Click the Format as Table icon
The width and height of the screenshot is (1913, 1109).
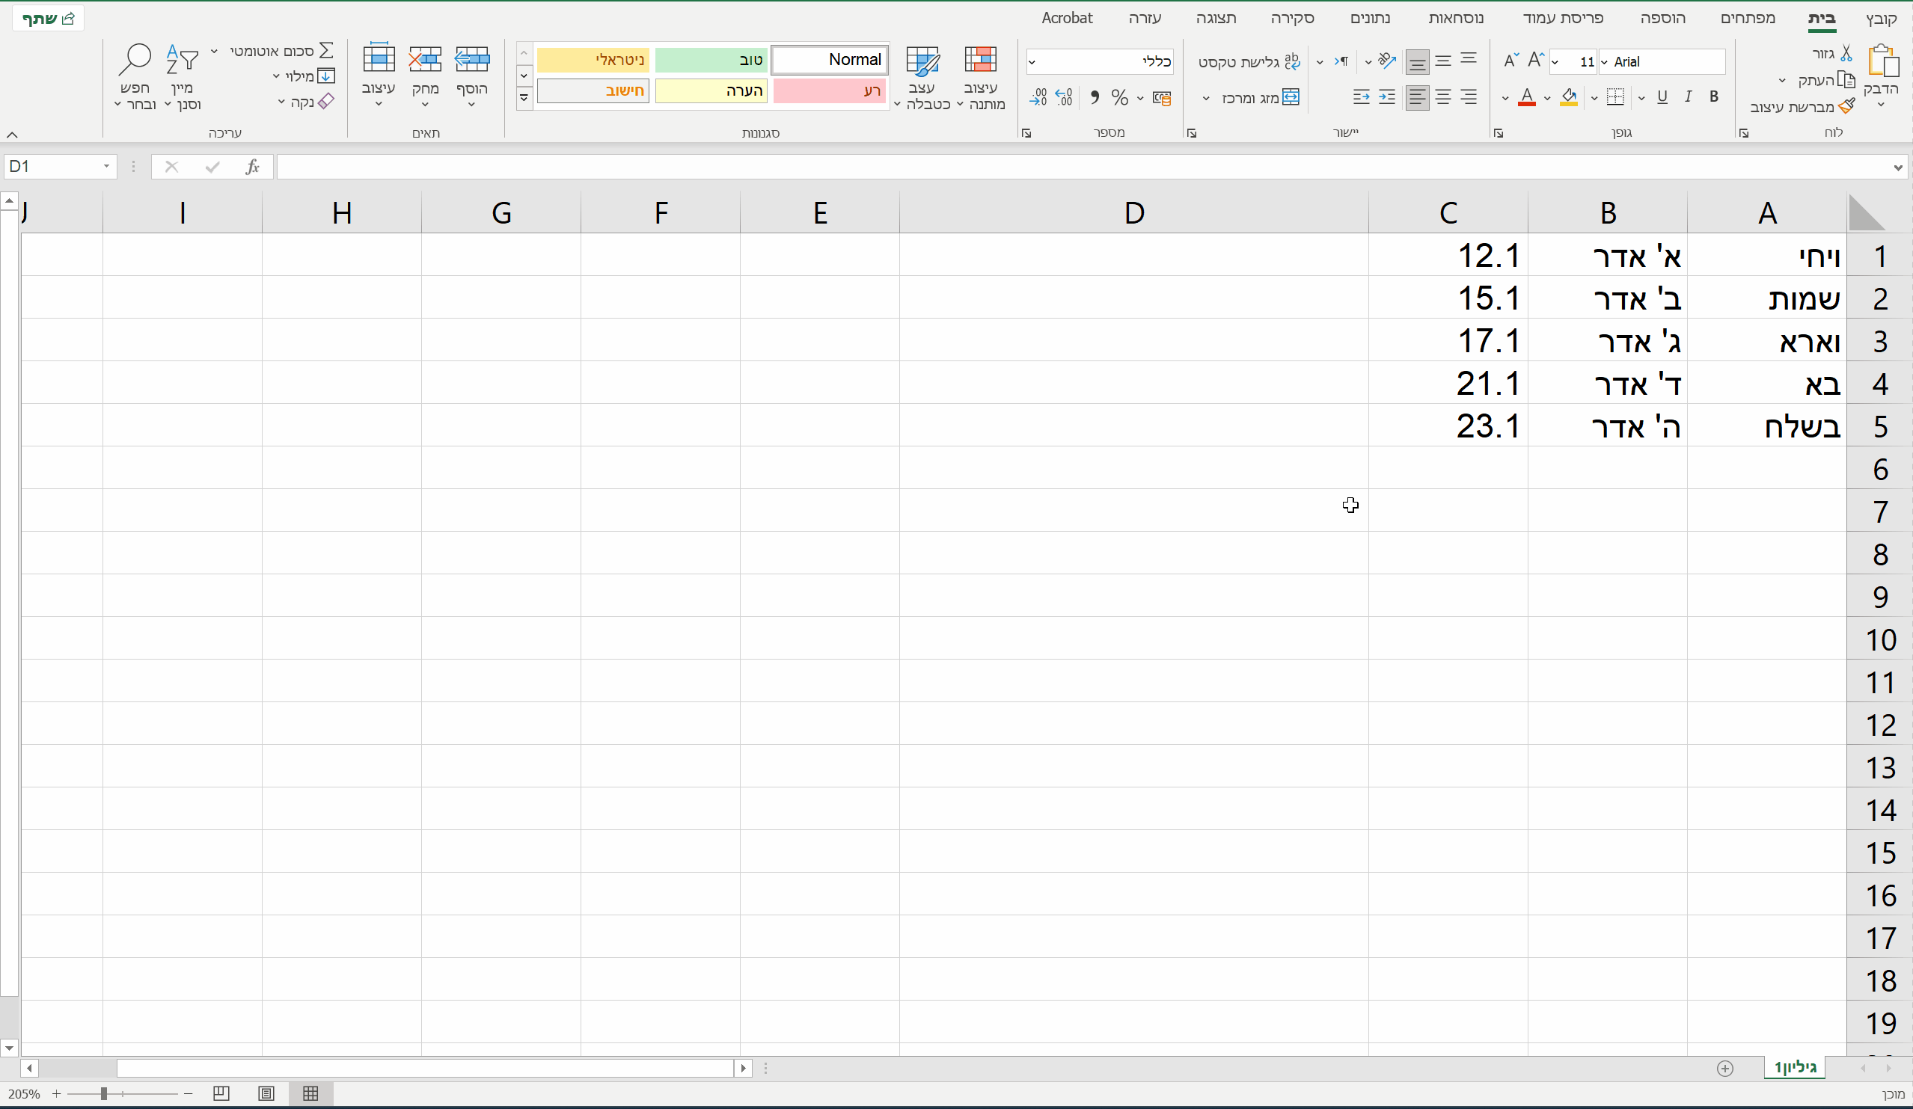coord(922,61)
